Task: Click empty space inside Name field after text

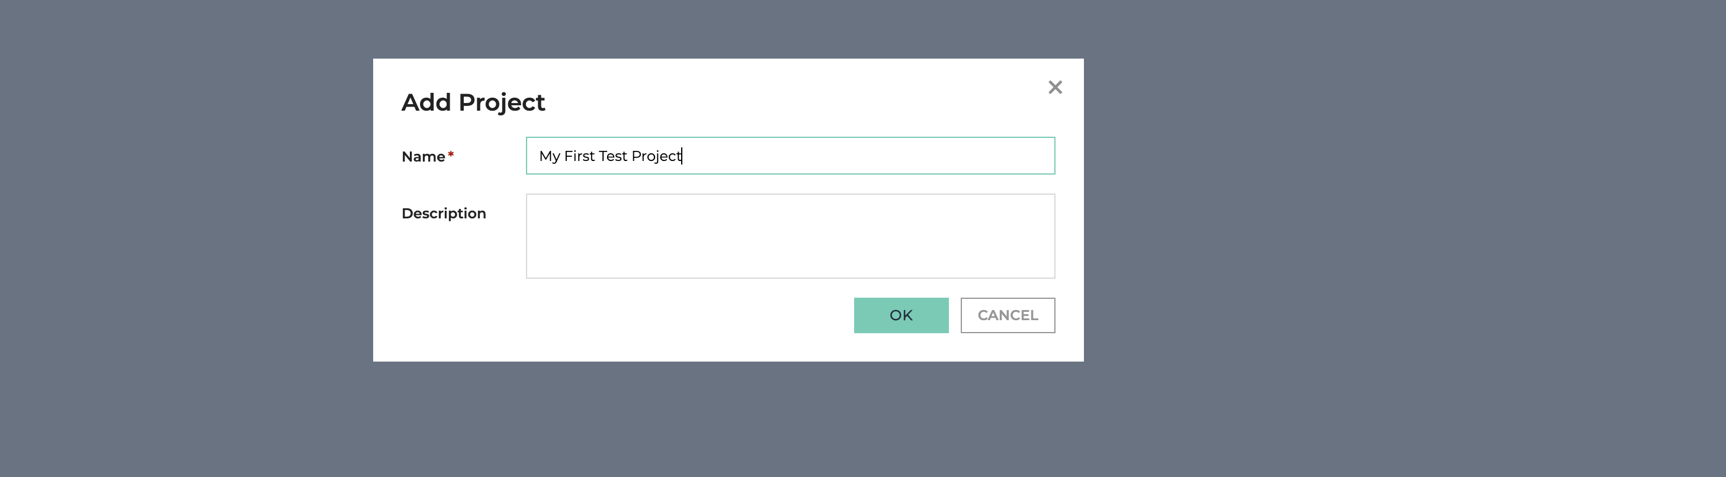Action: (x=871, y=156)
